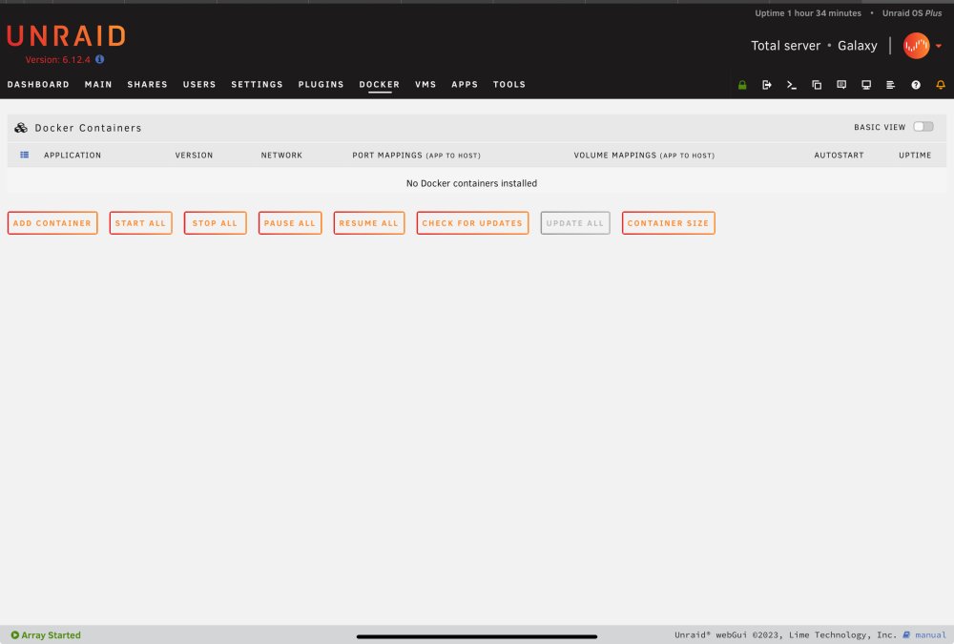
Task: Open the system log lines icon
Action: click(x=890, y=85)
